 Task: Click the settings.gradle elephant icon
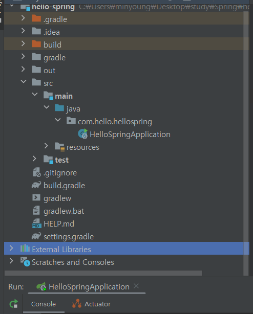[36, 236]
